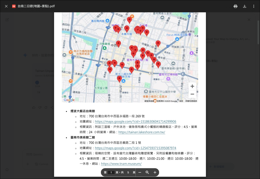Screen dimensions: 260x179
Task: Click the 臺南市美術館二館 bullet heading
Action: point(83,137)
